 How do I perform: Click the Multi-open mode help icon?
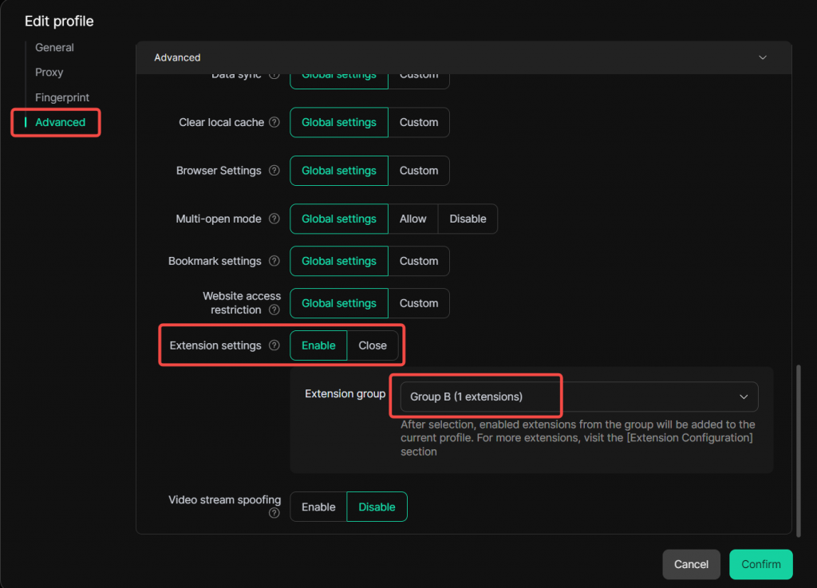(x=274, y=219)
